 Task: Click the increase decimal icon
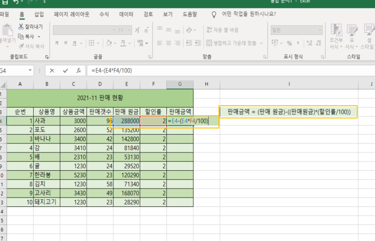click(310, 43)
